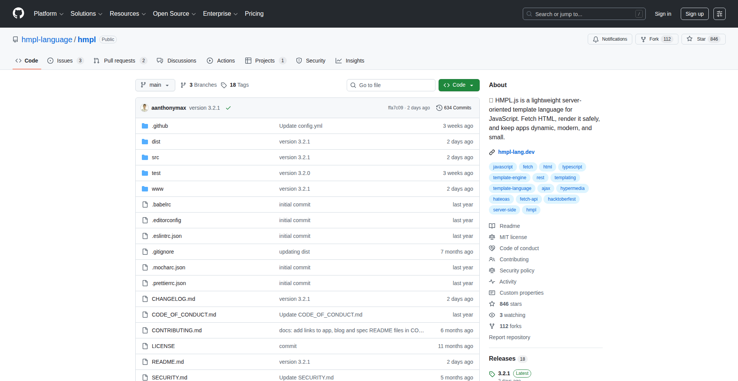
Task: Open the 634 Commits history
Action: coord(454,108)
